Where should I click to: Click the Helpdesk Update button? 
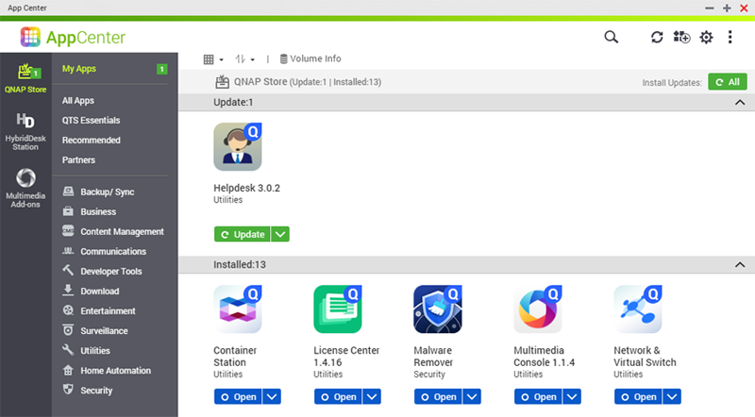[243, 234]
